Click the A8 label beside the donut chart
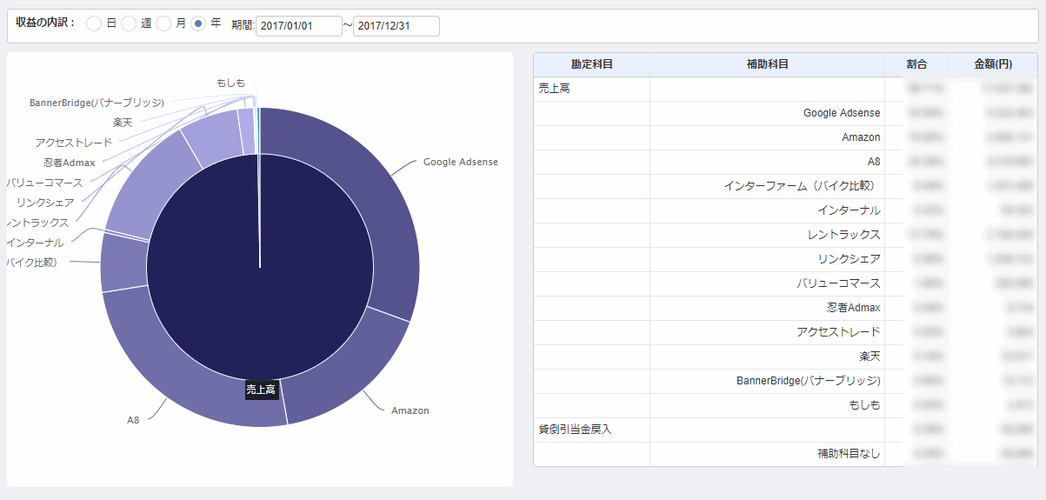Viewport: 1046px width, 500px height. click(x=133, y=420)
